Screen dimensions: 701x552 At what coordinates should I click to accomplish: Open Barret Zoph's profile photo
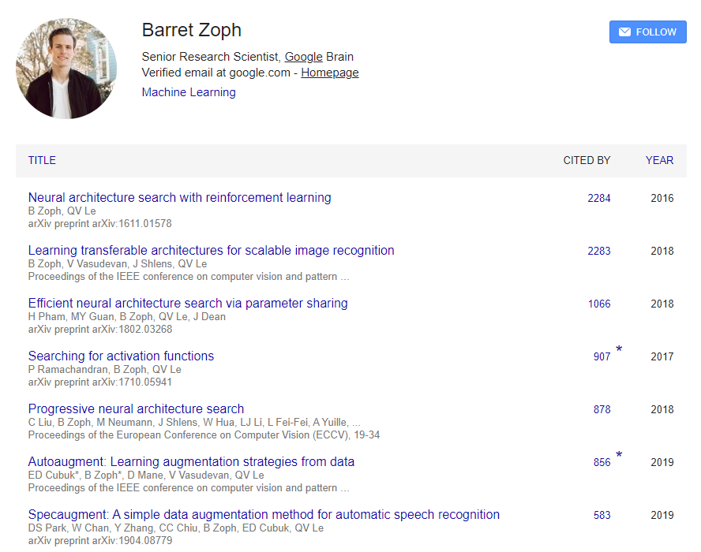click(66, 69)
